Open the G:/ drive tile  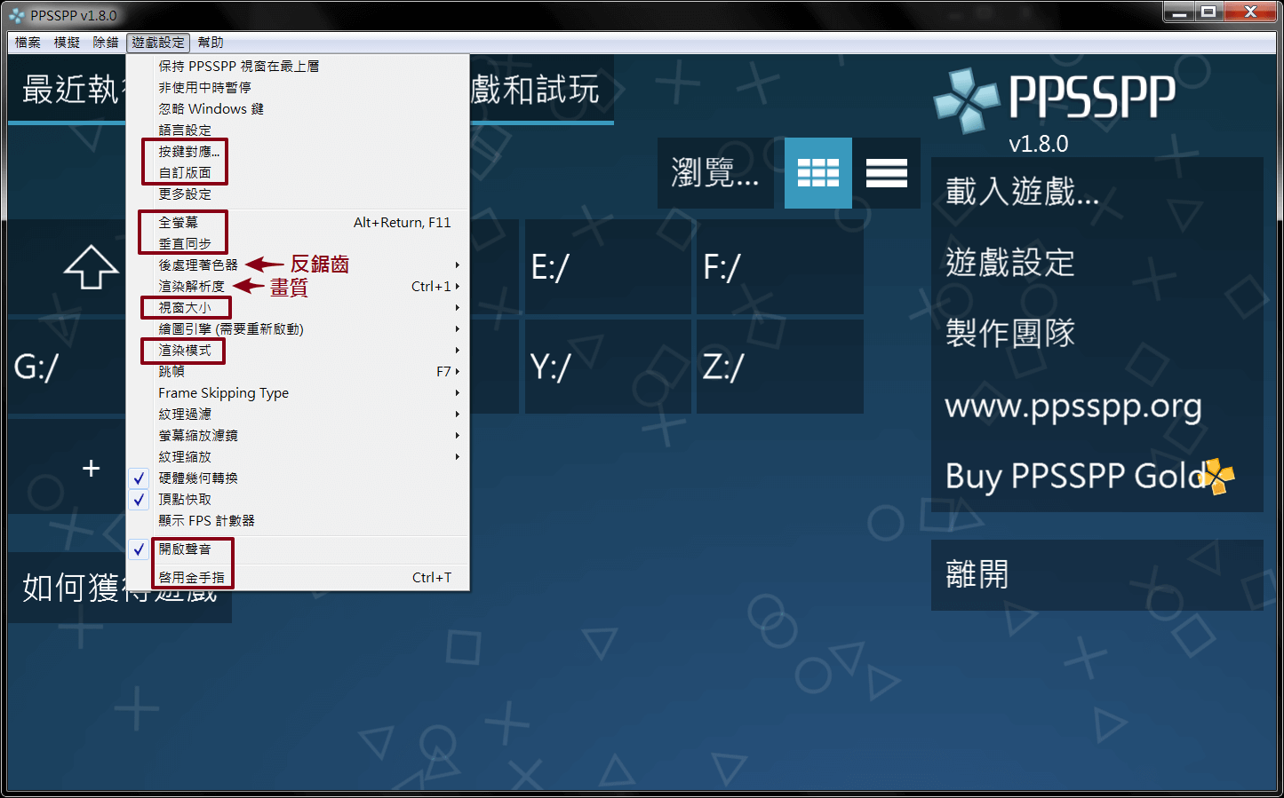coord(68,367)
